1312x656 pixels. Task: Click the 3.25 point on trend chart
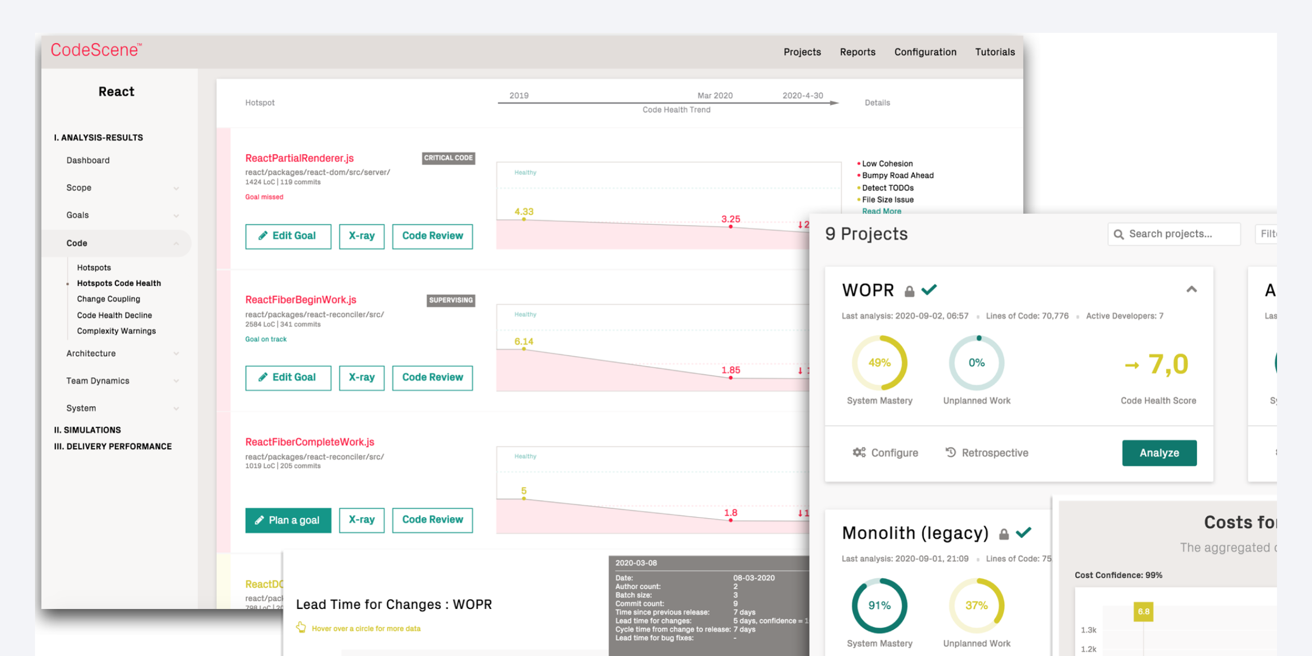pos(731,227)
